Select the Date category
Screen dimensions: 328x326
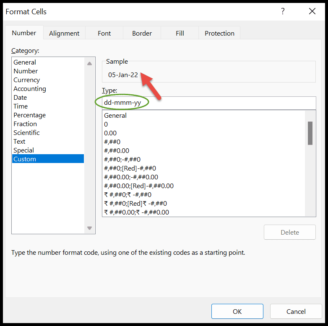click(x=48, y=97)
